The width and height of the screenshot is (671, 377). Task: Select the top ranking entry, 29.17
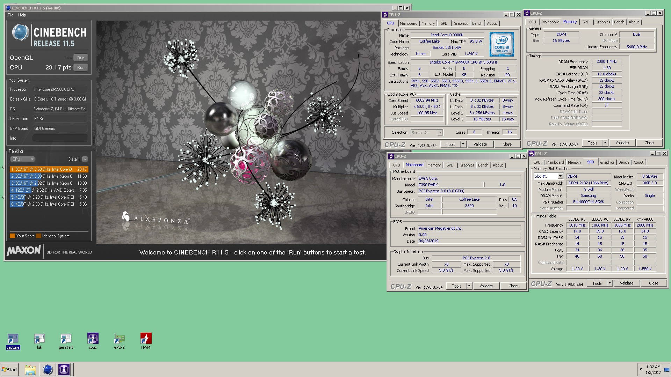click(x=49, y=169)
